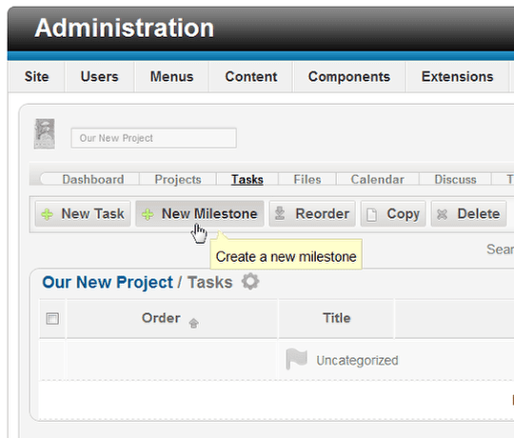514x438 pixels.
Task: Switch to the Calendar tab
Action: tap(377, 180)
